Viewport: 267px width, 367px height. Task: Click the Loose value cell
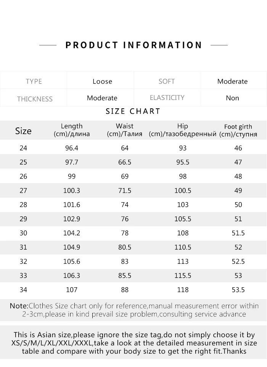point(102,81)
